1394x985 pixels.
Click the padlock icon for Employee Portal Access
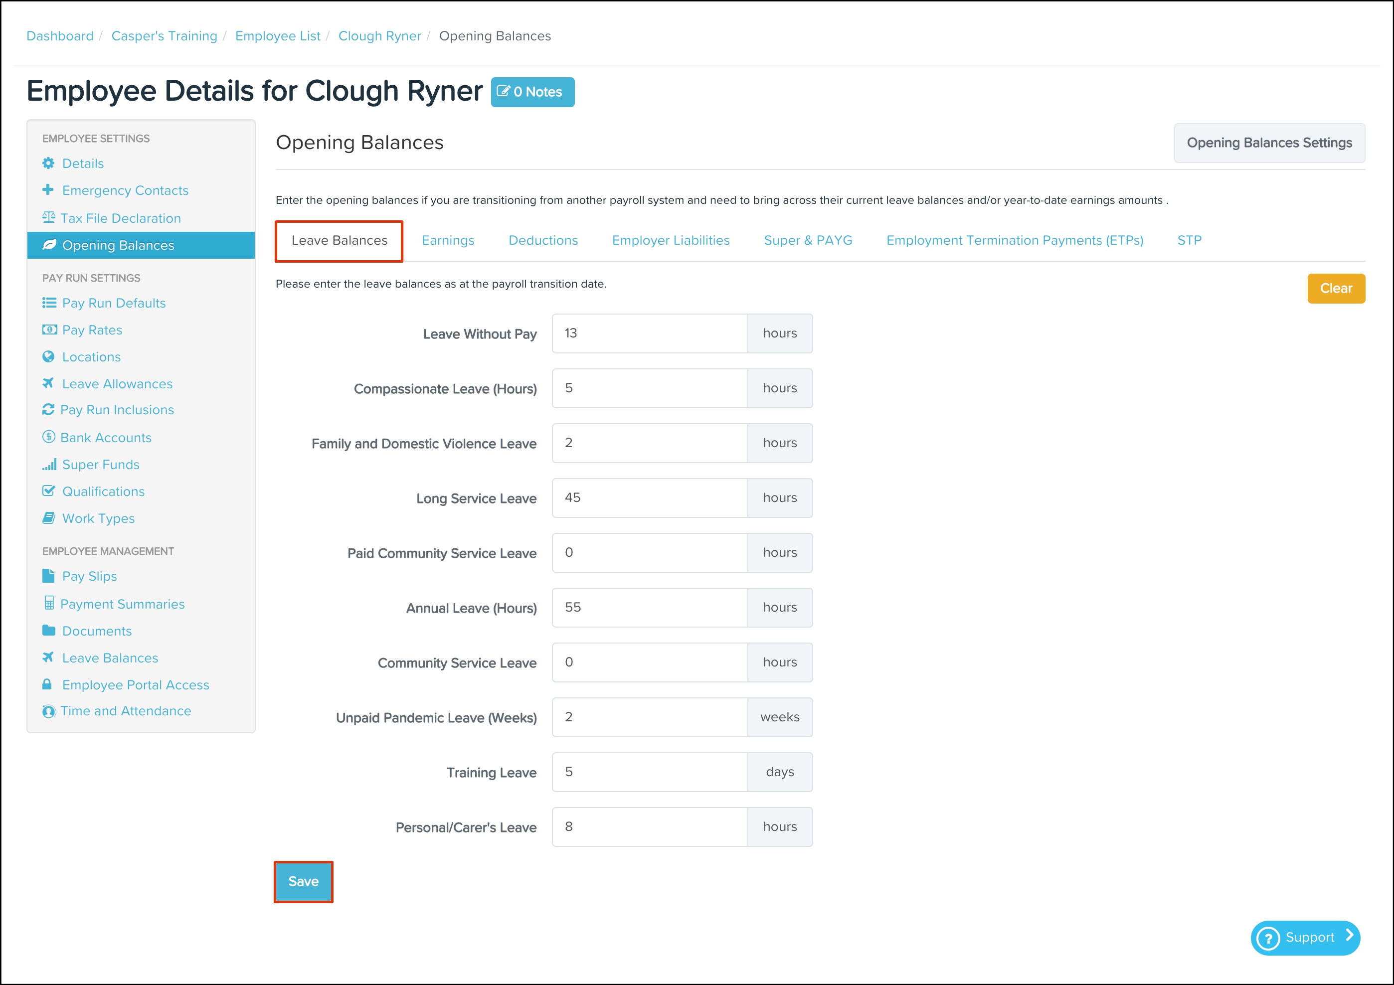point(47,684)
